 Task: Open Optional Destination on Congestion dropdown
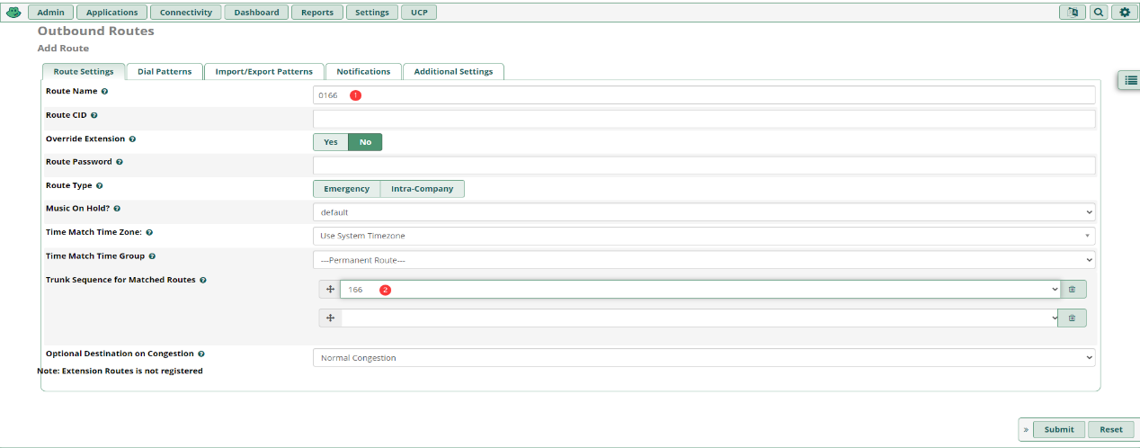click(704, 357)
